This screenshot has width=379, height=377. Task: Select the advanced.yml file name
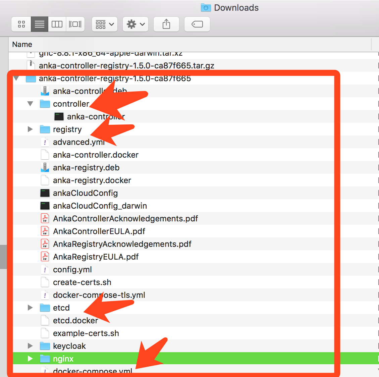point(79,142)
